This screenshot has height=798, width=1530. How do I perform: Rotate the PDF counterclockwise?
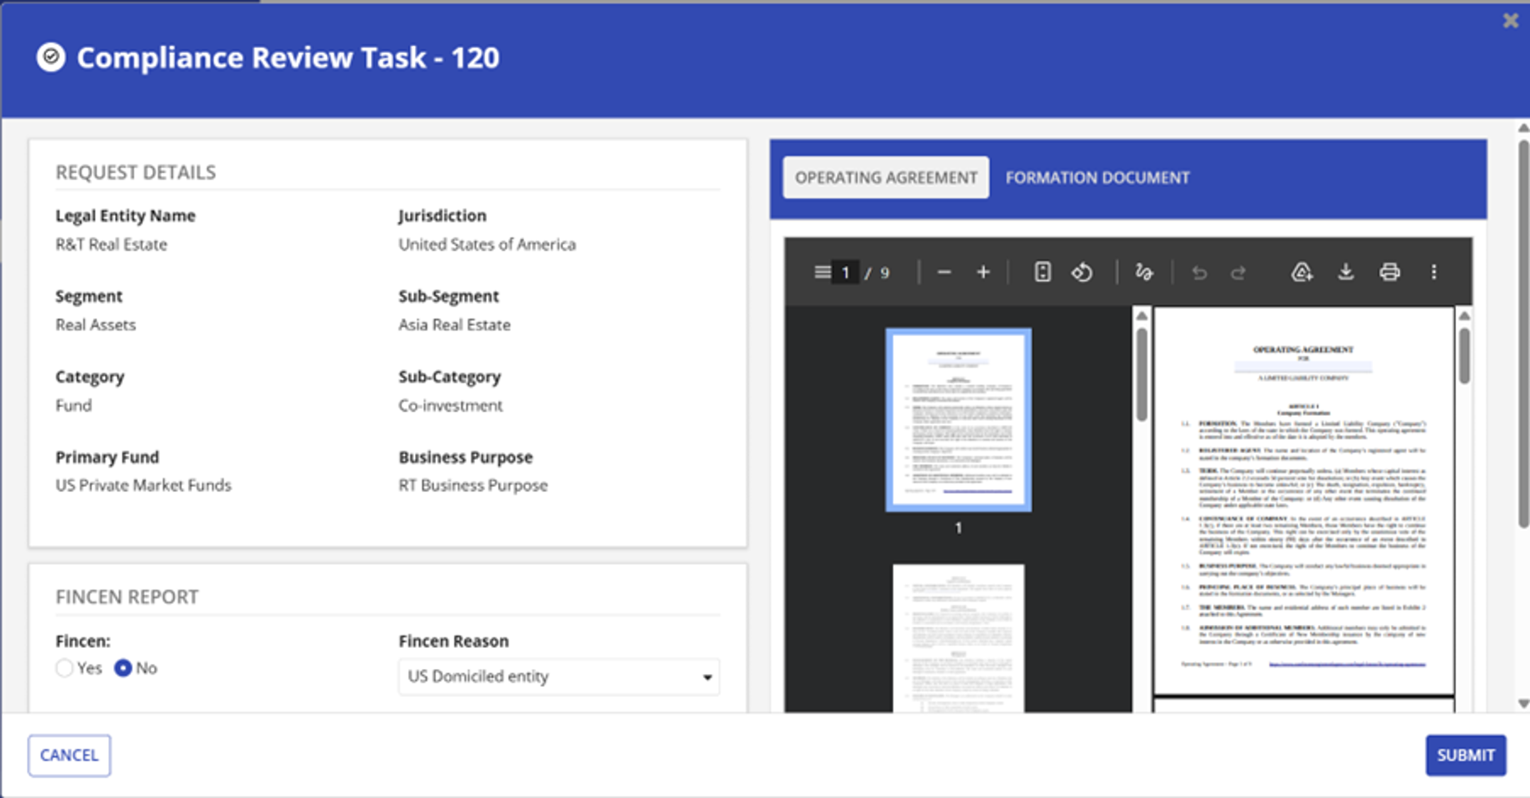[x=1082, y=273]
